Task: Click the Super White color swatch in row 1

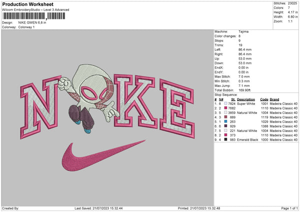Action: point(226,103)
